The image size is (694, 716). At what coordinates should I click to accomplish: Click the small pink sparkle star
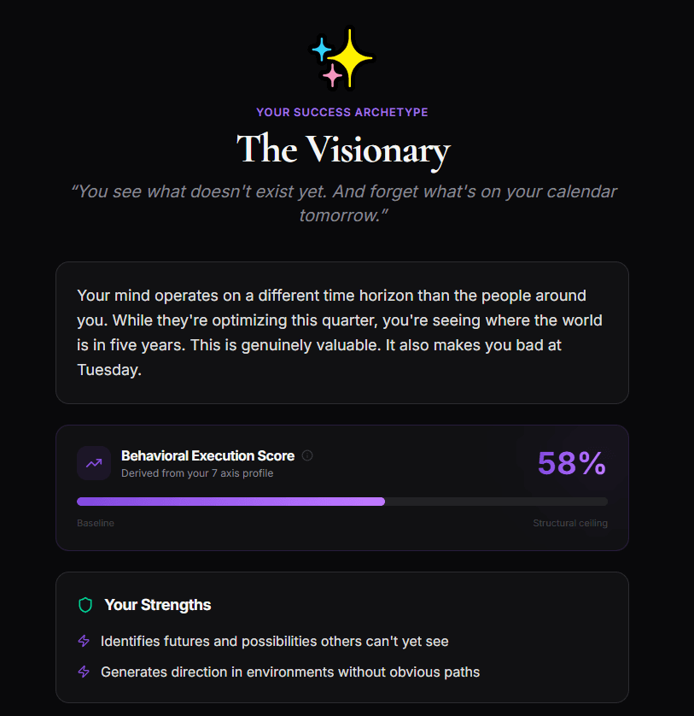click(x=333, y=75)
